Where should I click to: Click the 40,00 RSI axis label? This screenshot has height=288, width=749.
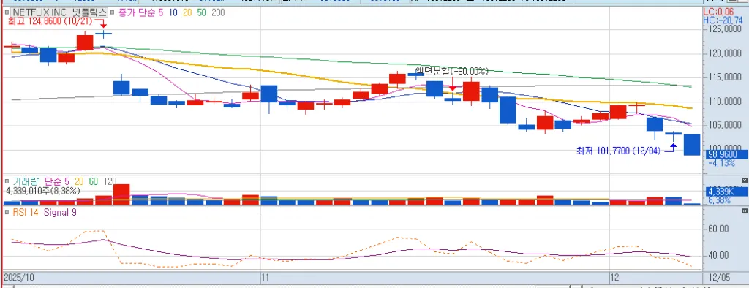click(x=718, y=256)
